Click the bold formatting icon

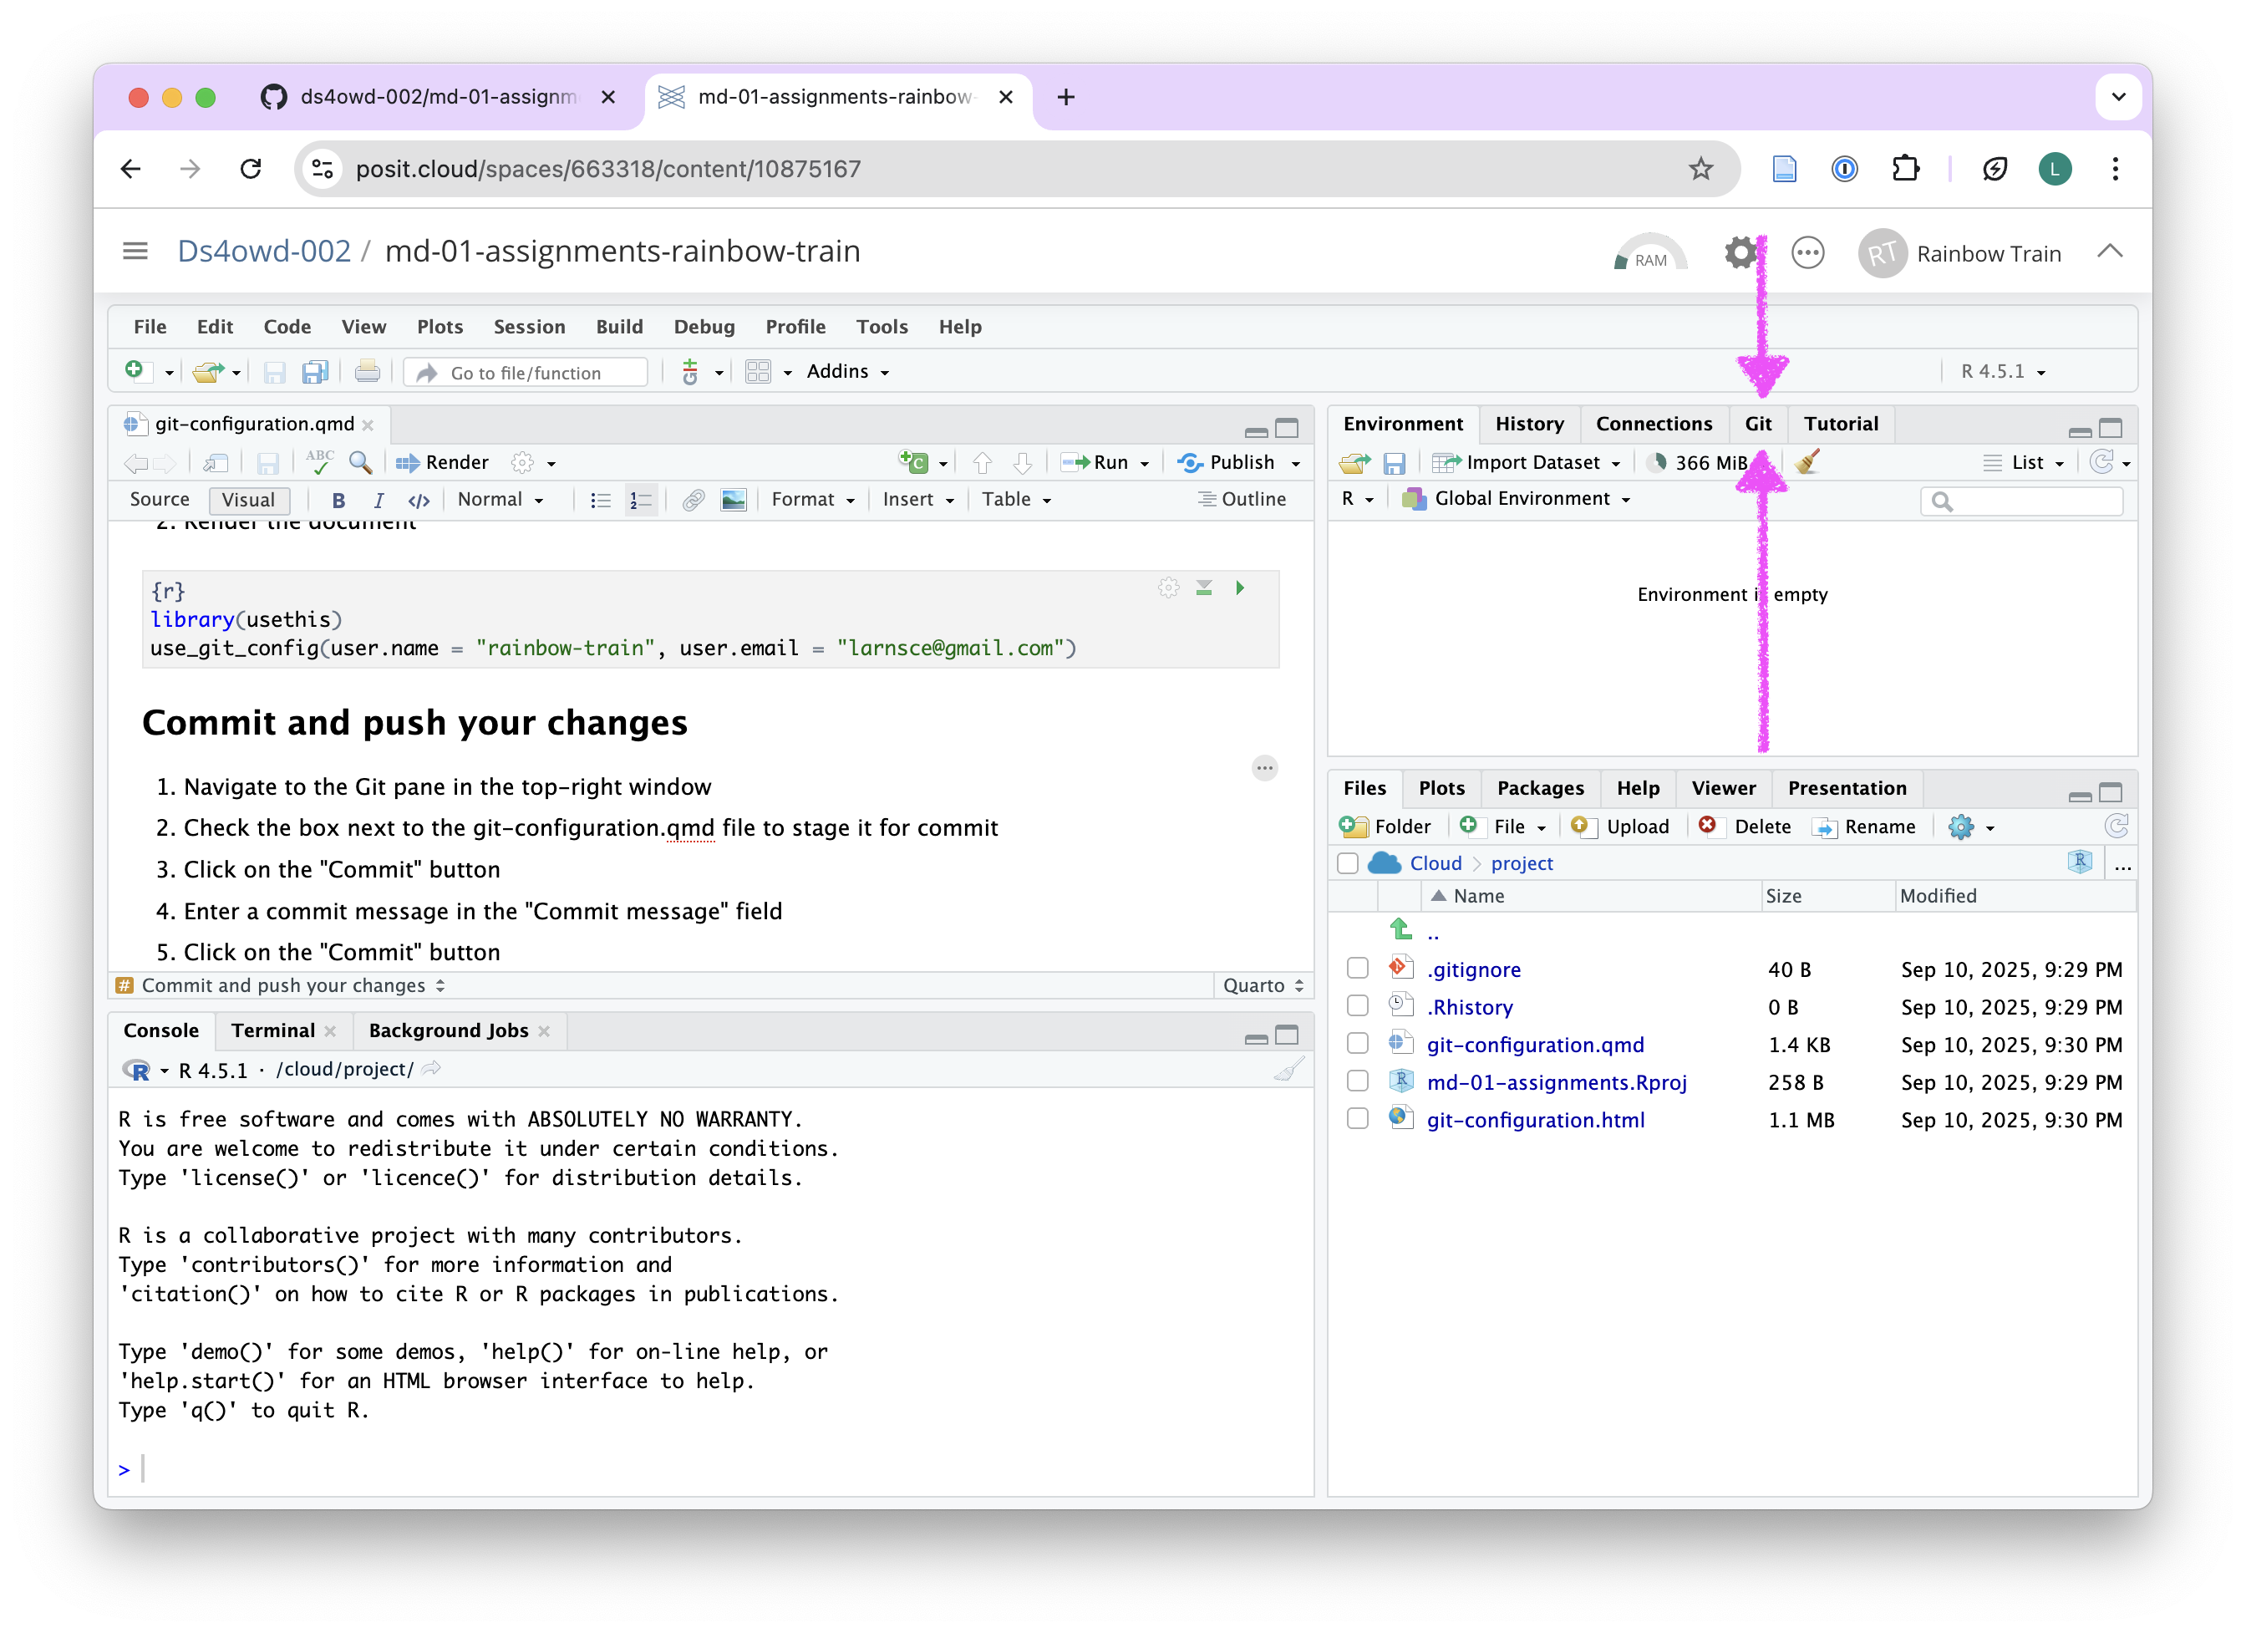(x=338, y=500)
